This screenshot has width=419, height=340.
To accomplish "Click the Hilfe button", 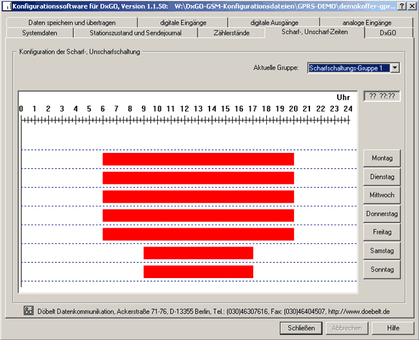I will coord(393,328).
